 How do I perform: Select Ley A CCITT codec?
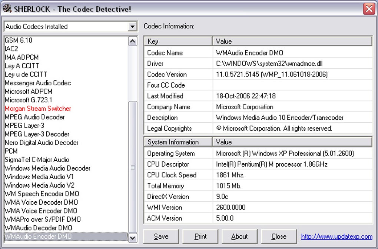point(22,66)
